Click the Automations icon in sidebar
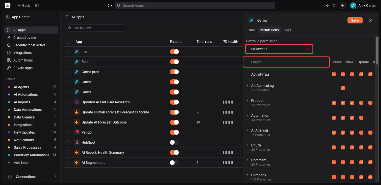The image size is (381, 185). coord(9,60)
